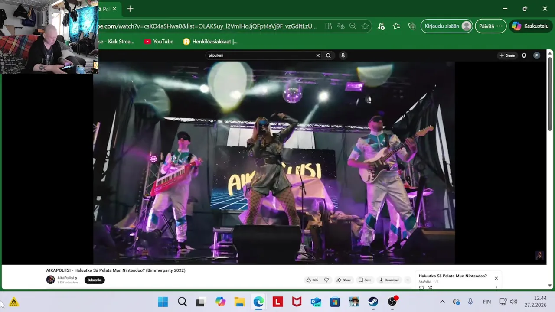Click the Download button
The image size is (555, 312).
(x=388, y=280)
